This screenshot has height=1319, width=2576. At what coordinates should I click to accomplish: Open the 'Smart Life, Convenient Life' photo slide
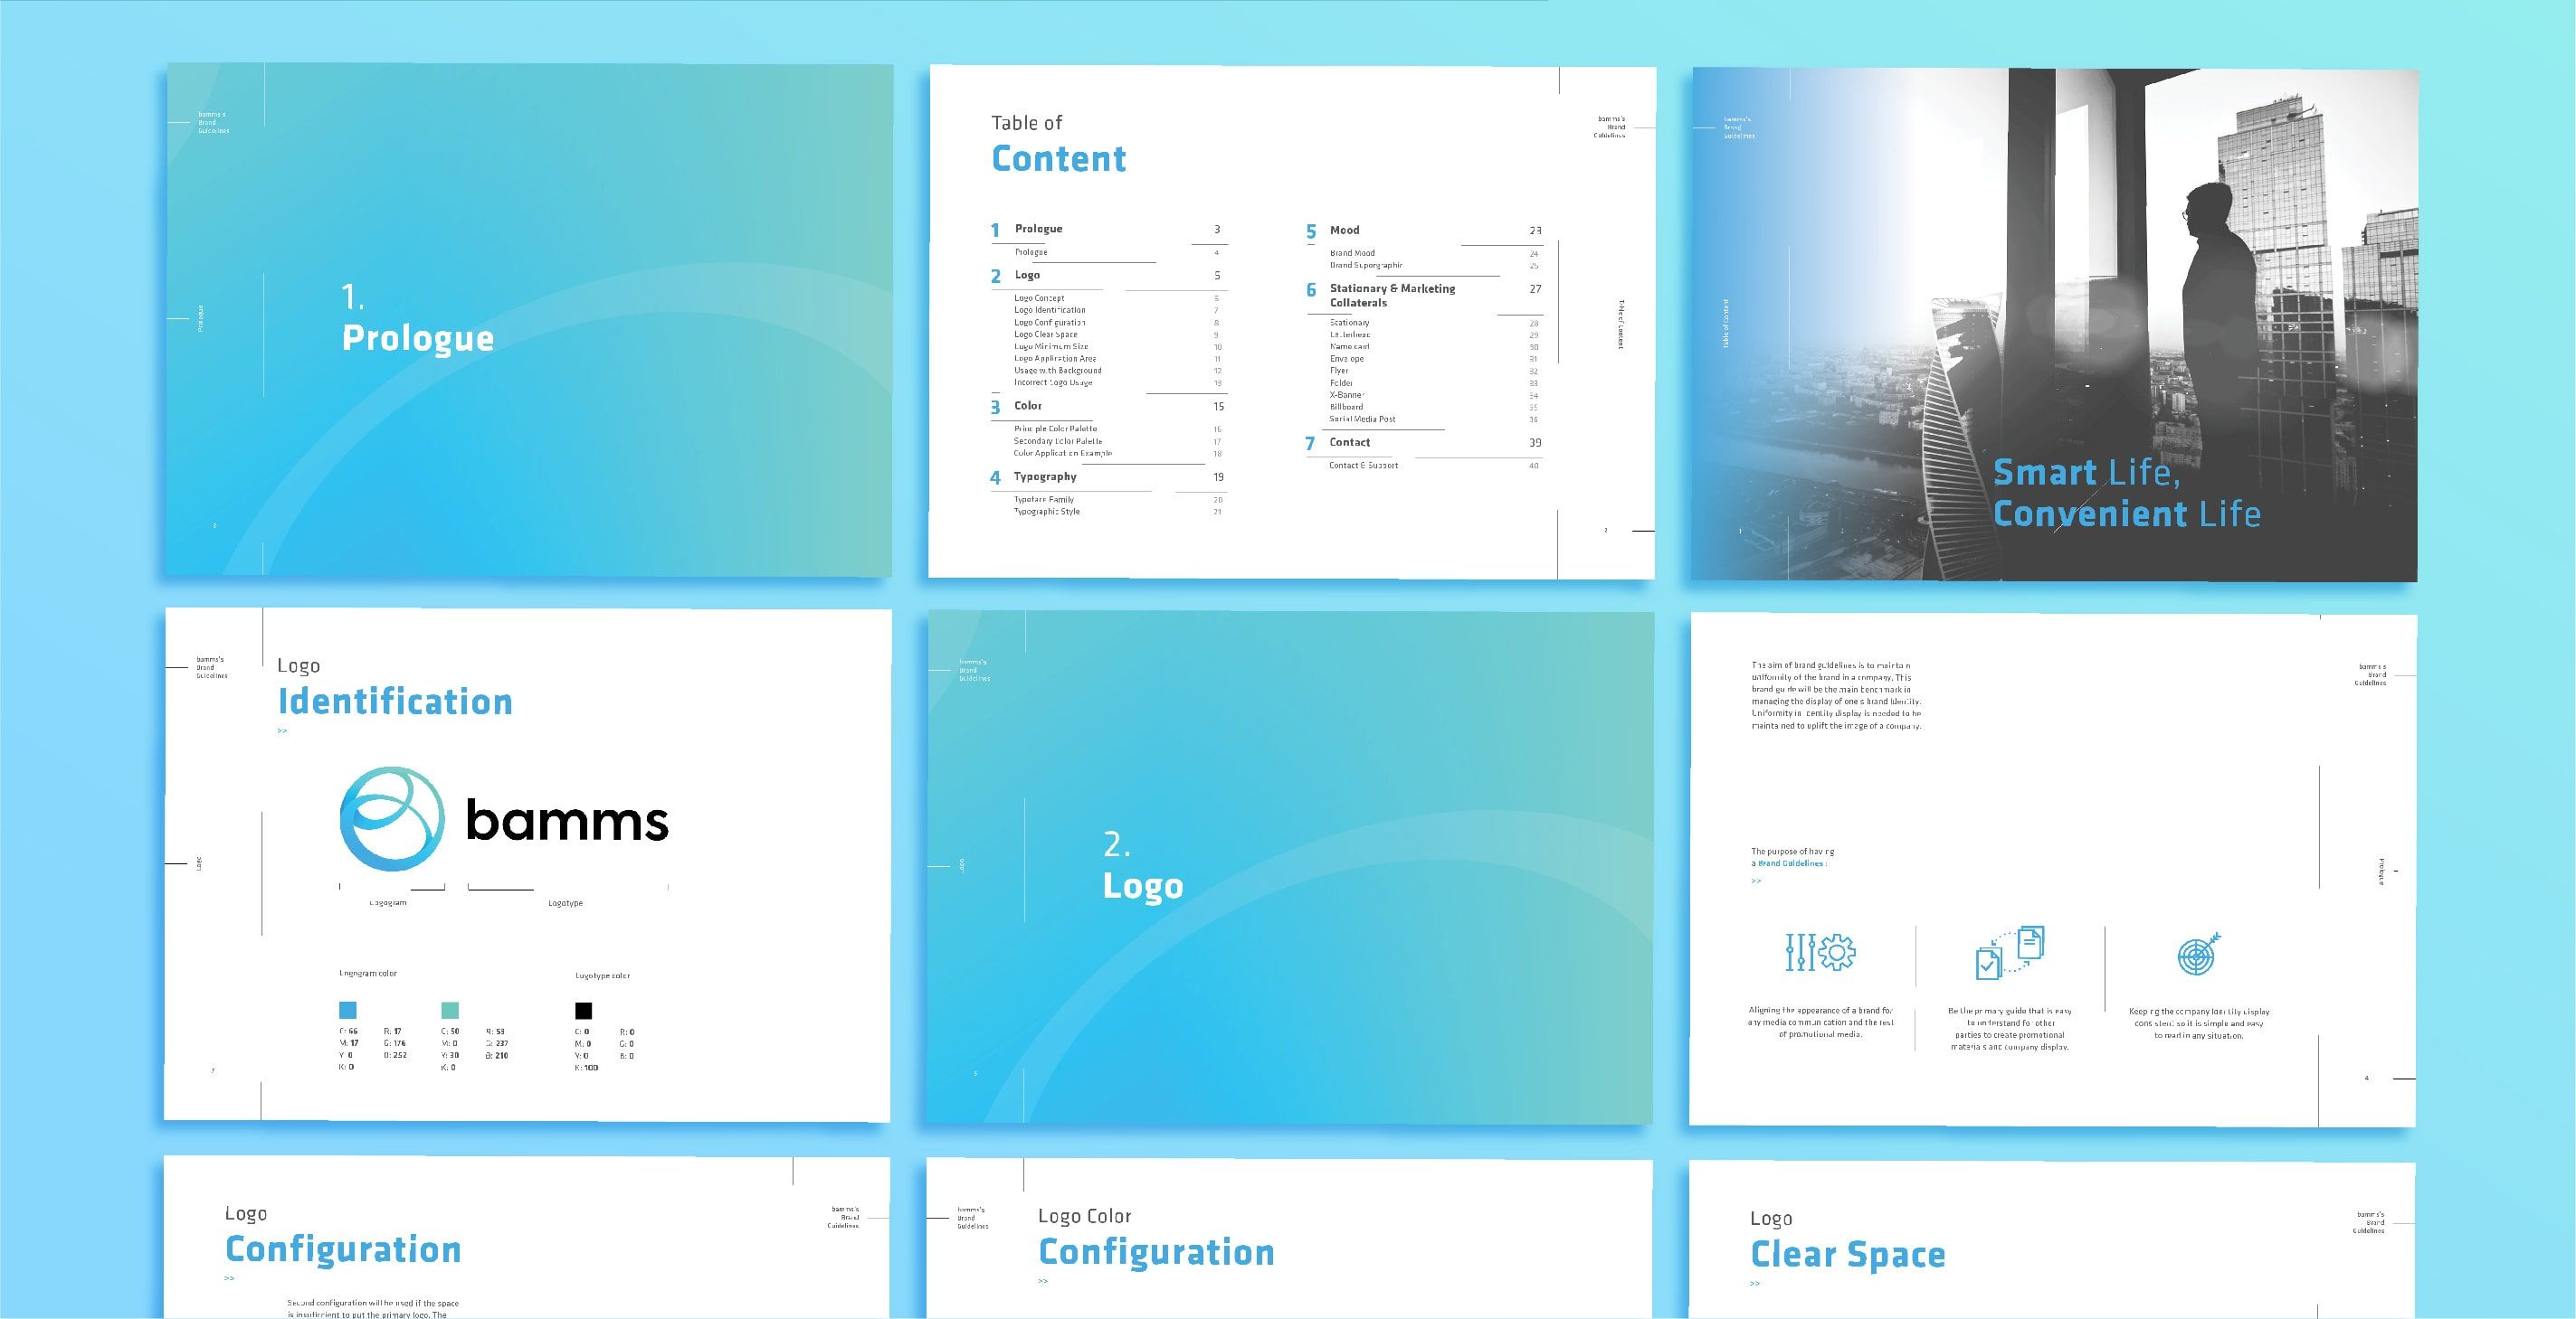point(2054,325)
